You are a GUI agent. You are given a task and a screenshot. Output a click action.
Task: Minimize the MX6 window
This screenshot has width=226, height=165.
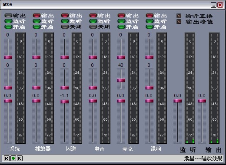pos(213,5)
